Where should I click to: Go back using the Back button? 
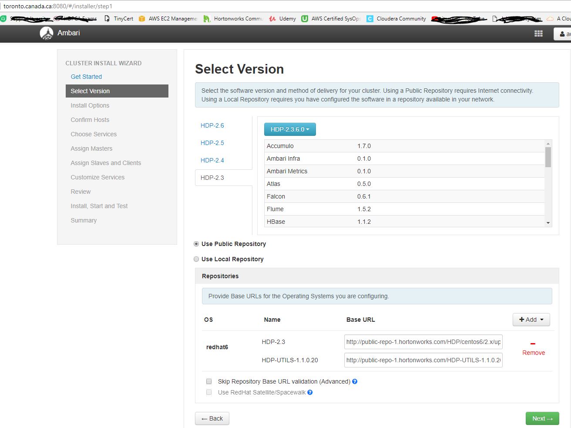(212, 418)
